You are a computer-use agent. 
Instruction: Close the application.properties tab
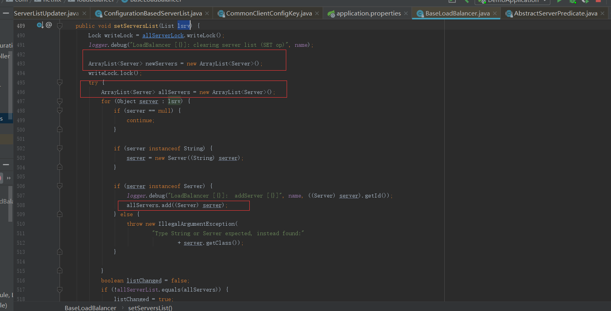click(x=406, y=13)
